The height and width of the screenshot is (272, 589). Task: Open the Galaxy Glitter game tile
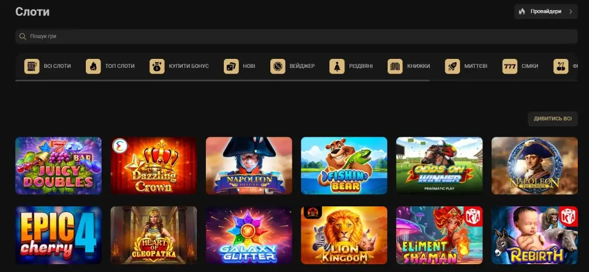tap(249, 235)
